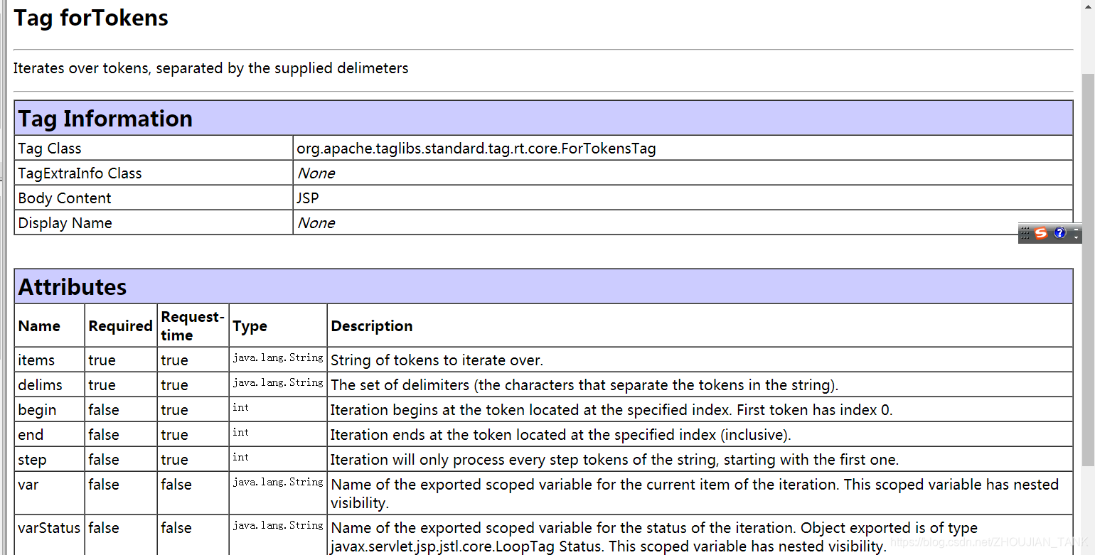Image resolution: width=1095 pixels, height=555 pixels.
Task: Click "Iteration will only process every step tokens" description
Action: (x=614, y=460)
